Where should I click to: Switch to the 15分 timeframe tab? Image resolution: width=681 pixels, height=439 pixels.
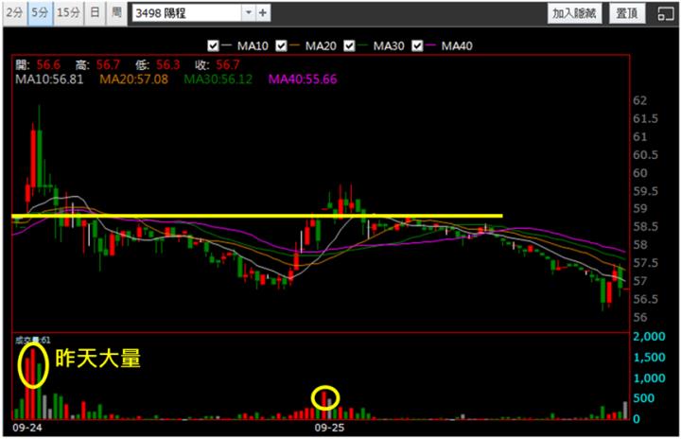click(68, 13)
